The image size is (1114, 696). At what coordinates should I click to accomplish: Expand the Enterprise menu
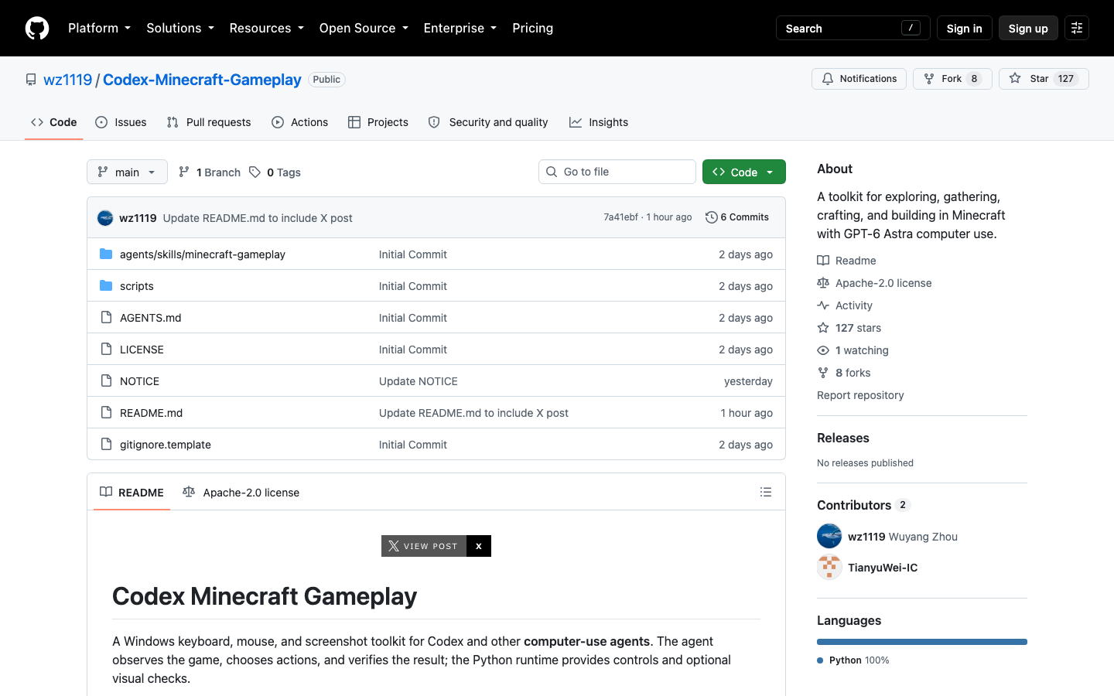tap(460, 28)
